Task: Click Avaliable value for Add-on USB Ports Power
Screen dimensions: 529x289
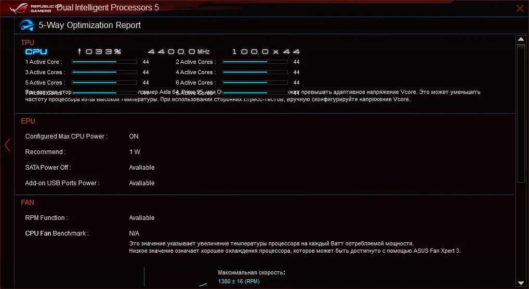Action: point(142,183)
